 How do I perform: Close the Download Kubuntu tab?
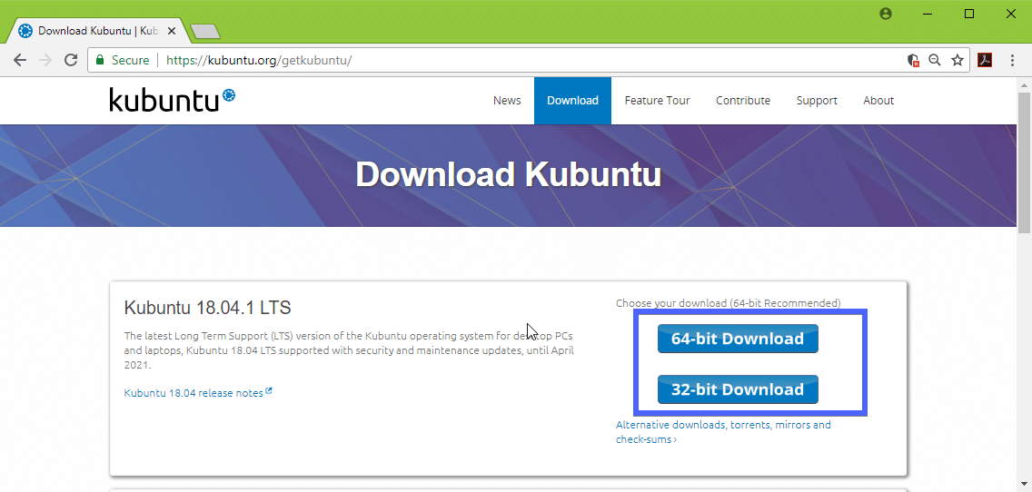pyautogui.click(x=171, y=30)
